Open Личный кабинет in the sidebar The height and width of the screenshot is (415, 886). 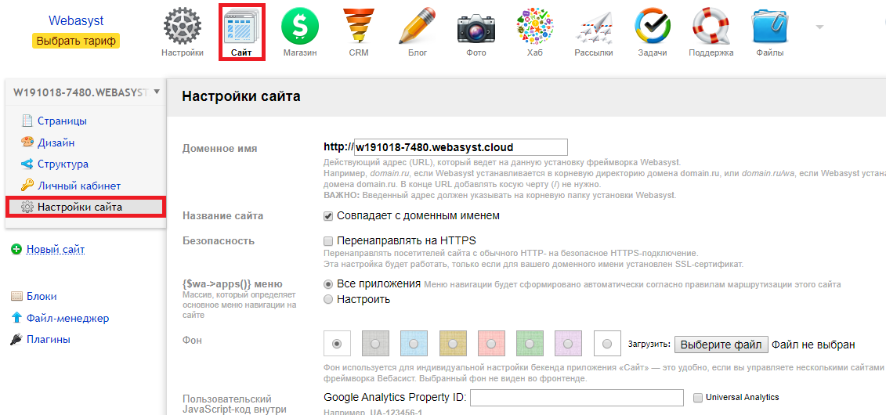click(x=79, y=186)
